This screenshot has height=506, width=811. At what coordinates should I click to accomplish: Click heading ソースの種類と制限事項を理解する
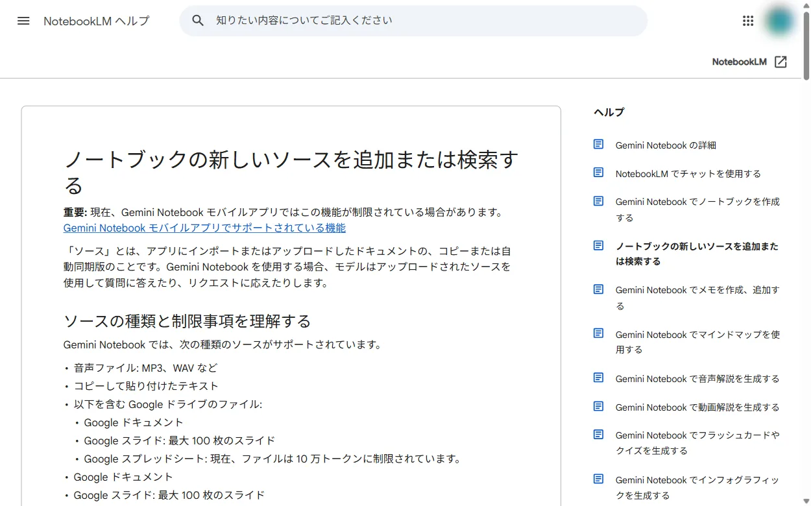(x=188, y=321)
